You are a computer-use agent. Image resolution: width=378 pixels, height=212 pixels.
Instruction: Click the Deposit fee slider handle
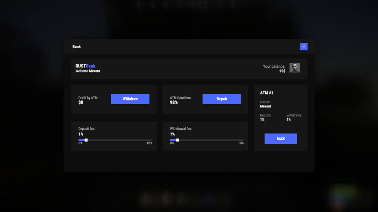pos(85,140)
